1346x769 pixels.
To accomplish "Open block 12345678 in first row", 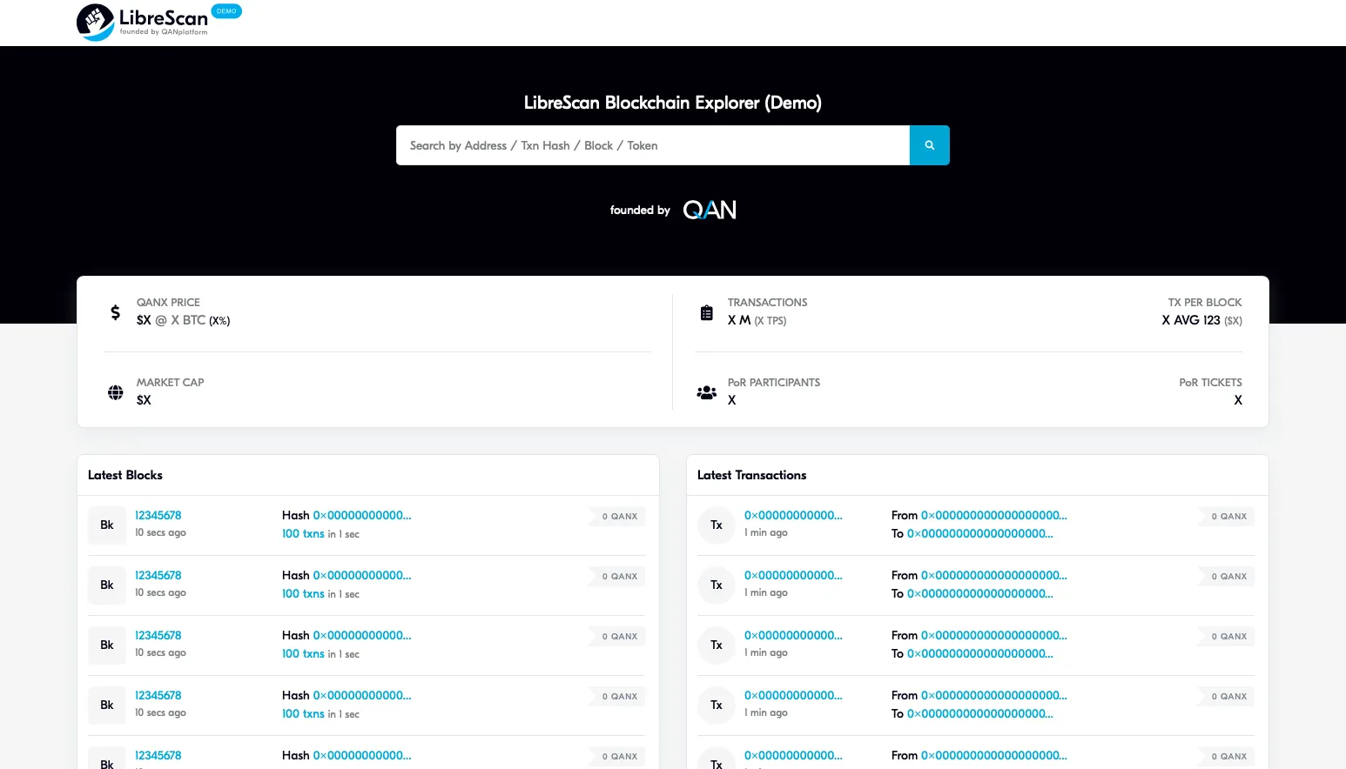I will click(158, 515).
